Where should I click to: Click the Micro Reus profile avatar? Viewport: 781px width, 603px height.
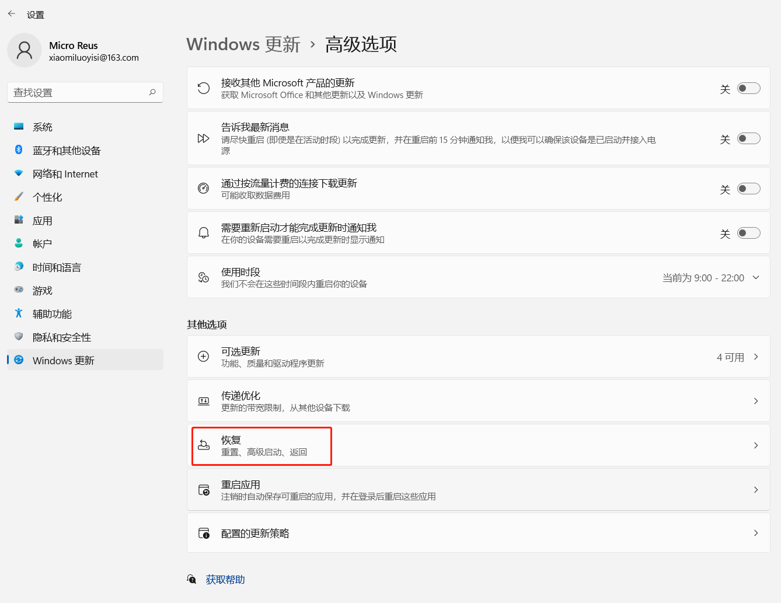point(25,51)
